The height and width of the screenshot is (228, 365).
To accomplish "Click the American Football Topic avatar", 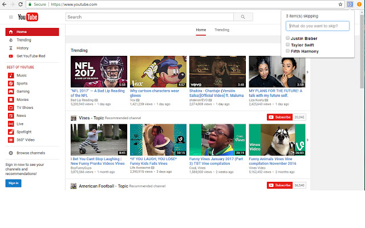I will tap(74, 186).
